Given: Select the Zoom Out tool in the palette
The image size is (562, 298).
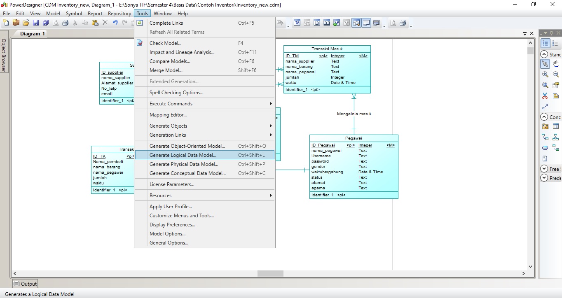Looking at the screenshot, I should (x=556, y=74).
